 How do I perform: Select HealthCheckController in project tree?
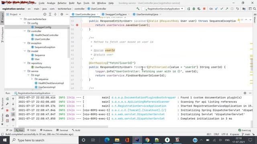pos(47,35)
